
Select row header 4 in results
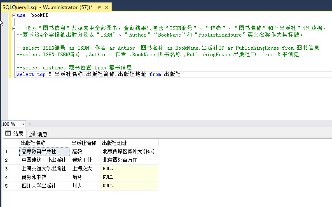(x=11, y=177)
